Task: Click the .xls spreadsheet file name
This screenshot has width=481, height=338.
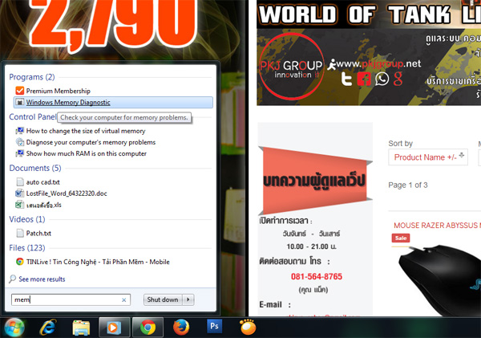Action: point(44,205)
